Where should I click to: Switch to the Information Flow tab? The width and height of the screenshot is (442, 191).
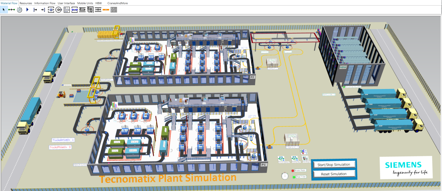(x=45, y=3)
